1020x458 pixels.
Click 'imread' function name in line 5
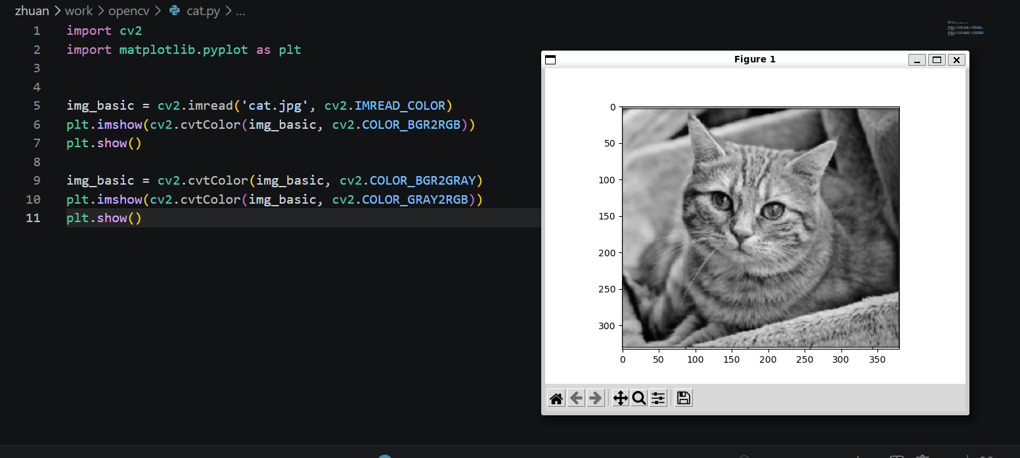(211, 106)
